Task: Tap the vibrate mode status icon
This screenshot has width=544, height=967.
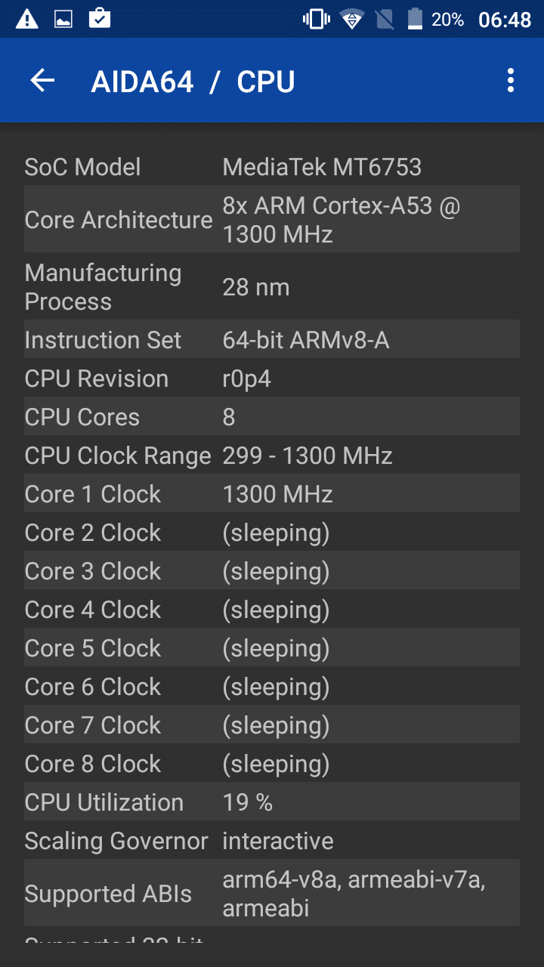Action: tap(315, 20)
